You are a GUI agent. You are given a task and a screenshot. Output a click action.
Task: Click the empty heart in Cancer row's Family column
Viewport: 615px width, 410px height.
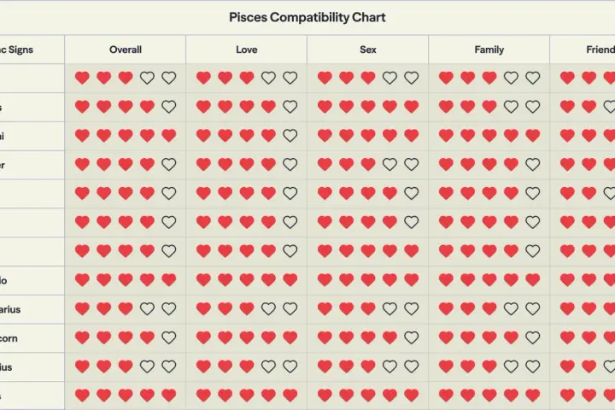tap(532, 164)
